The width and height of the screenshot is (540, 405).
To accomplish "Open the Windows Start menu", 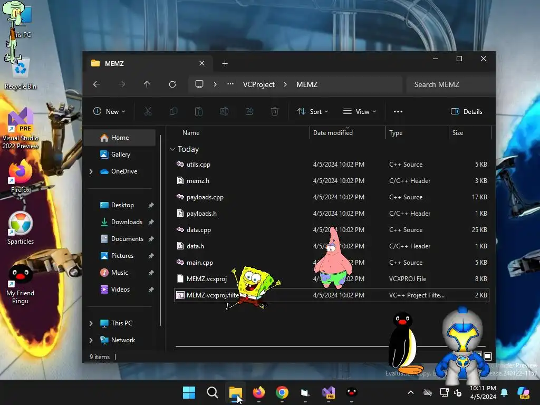I will [x=189, y=392].
